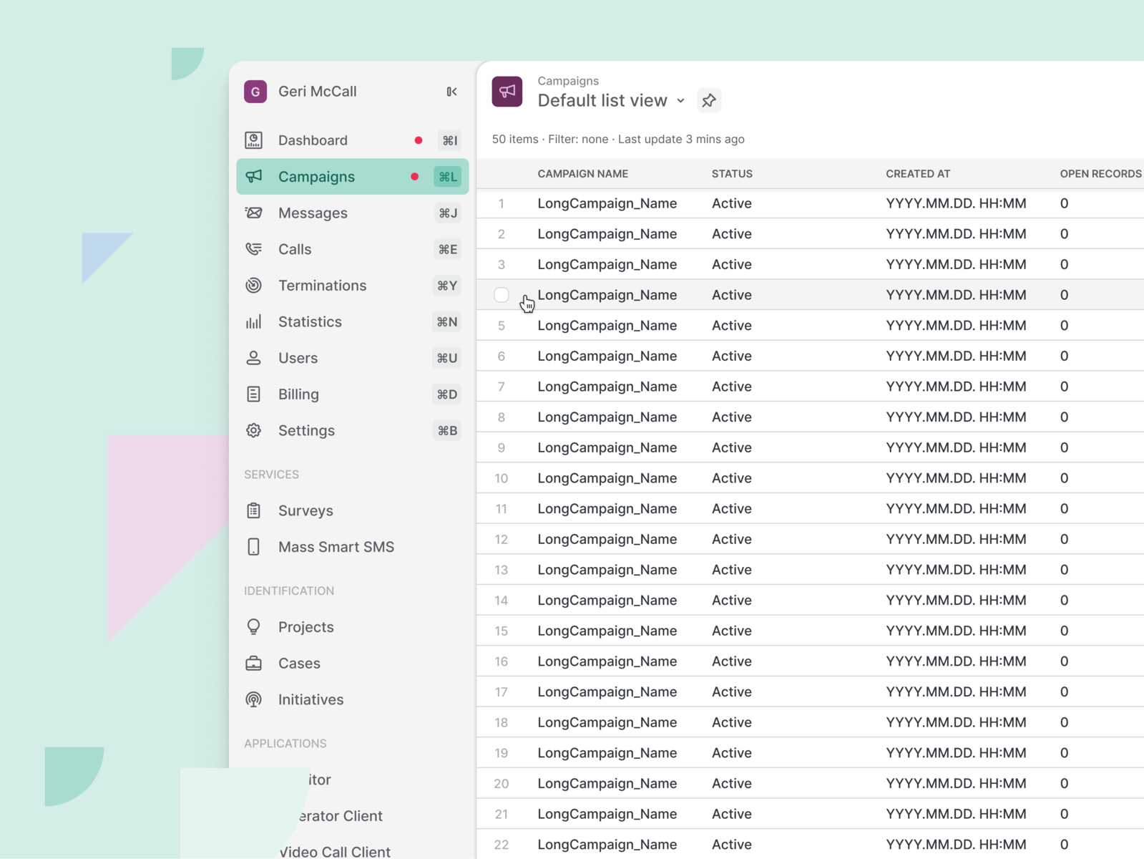Image resolution: width=1144 pixels, height=859 pixels.
Task: Click LongCampaign_Name in row 22
Action: point(607,845)
